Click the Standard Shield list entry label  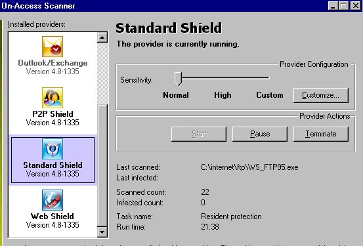click(x=53, y=165)
